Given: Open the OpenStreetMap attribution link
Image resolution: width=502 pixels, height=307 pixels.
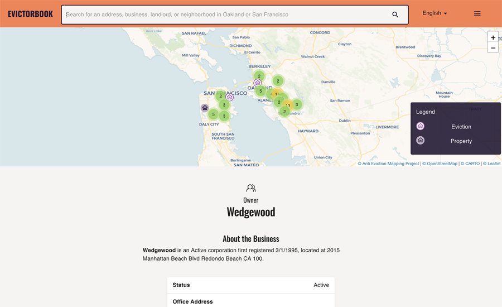Looking at the screenshot, I should pos(440,164).
